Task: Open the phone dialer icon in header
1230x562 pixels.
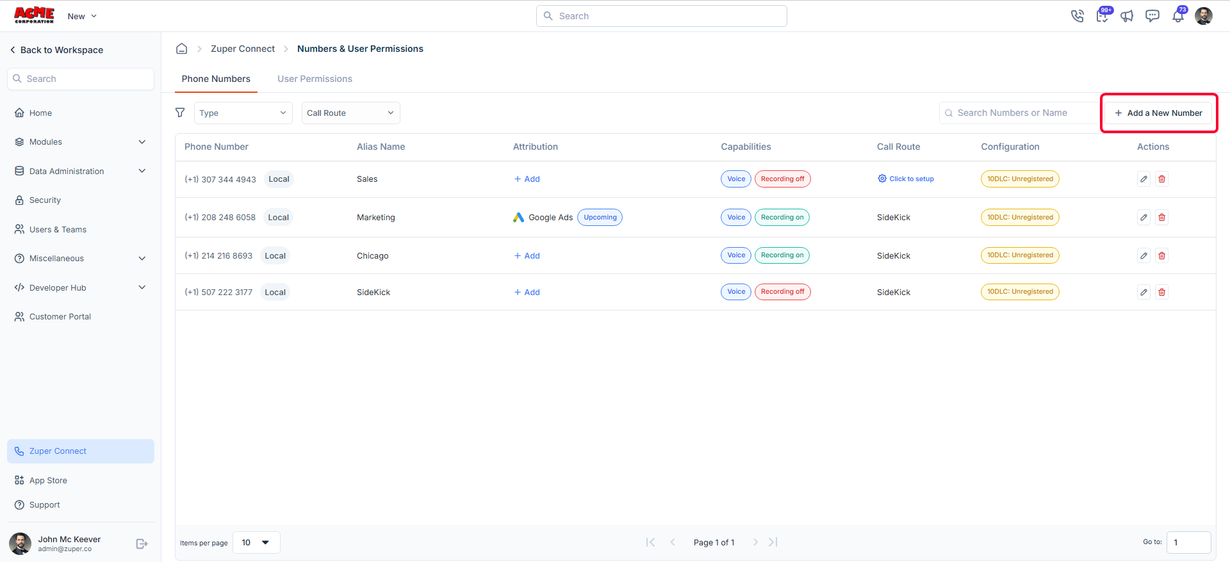Action: point(1077,16)
